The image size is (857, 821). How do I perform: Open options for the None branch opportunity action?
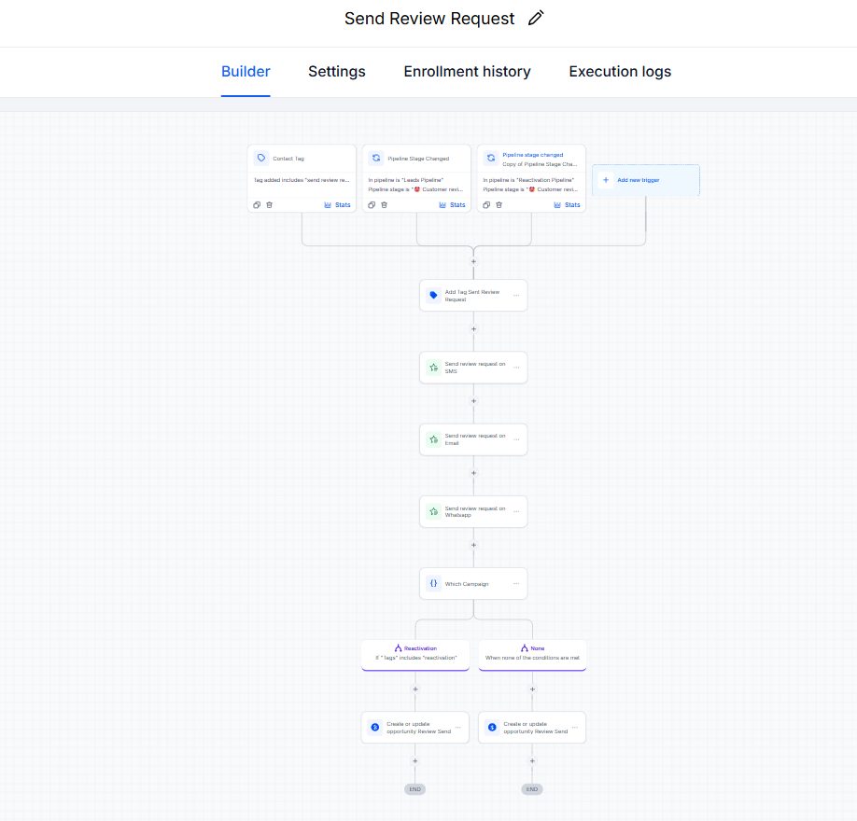click(575, 728)
